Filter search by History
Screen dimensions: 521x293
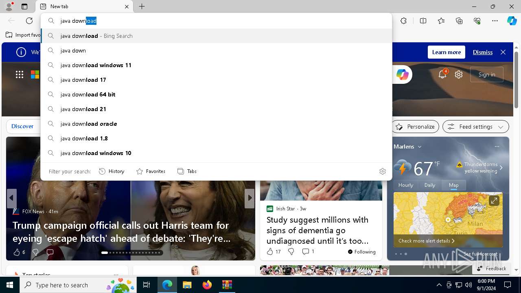112,171
